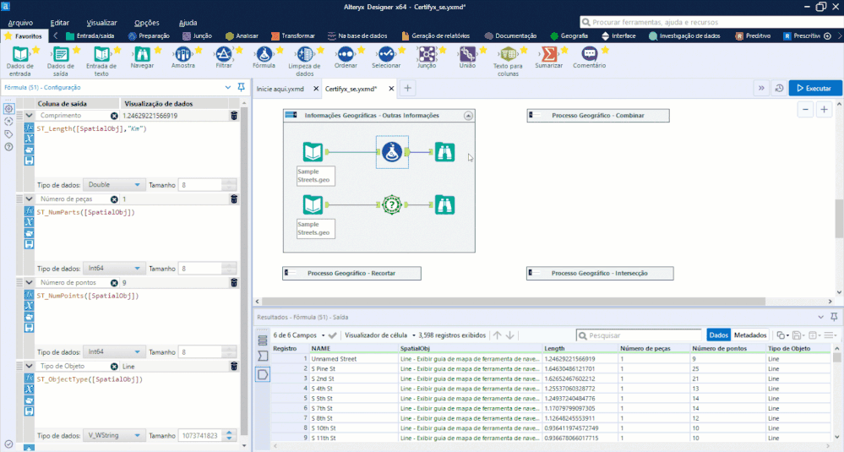
Task: Toggle the favorite star on Dados de entrada
Action: [x=35, y=50]
